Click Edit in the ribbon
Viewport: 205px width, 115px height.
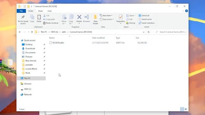click(x=129, y=19)
